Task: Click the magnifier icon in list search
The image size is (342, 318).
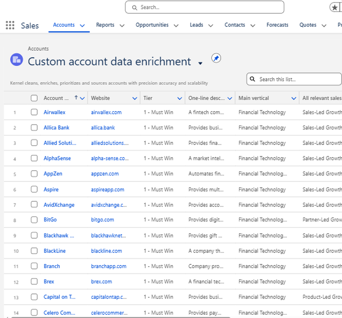Action: click(252, 79)
